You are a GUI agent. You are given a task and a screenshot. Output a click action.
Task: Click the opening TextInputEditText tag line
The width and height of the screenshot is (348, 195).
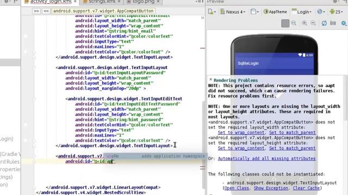pyautogui.click(x=123, y=99)
